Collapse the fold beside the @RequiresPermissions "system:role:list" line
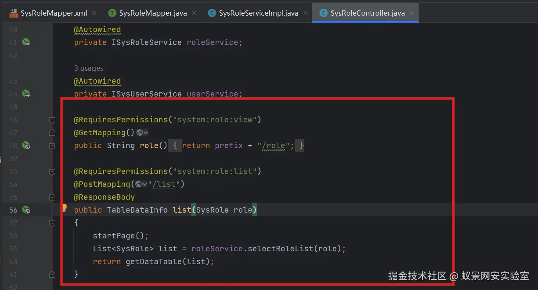 [x=52, y=172]
